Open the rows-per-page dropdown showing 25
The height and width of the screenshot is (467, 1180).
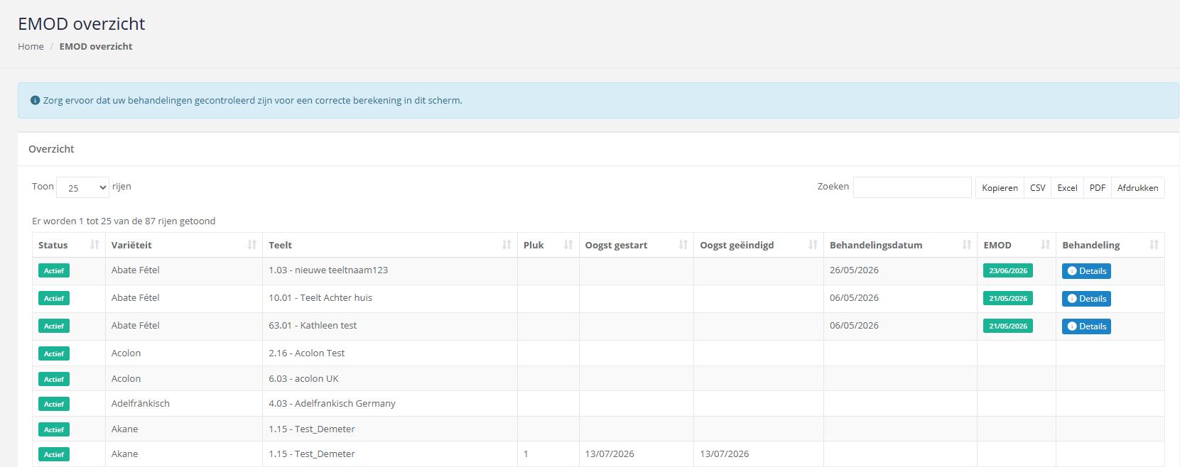pos(82,187)
